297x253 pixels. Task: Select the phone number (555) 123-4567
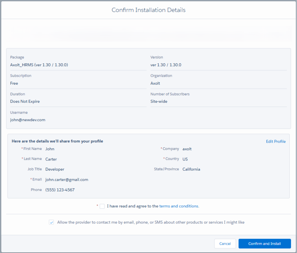[x=60, y=190]
